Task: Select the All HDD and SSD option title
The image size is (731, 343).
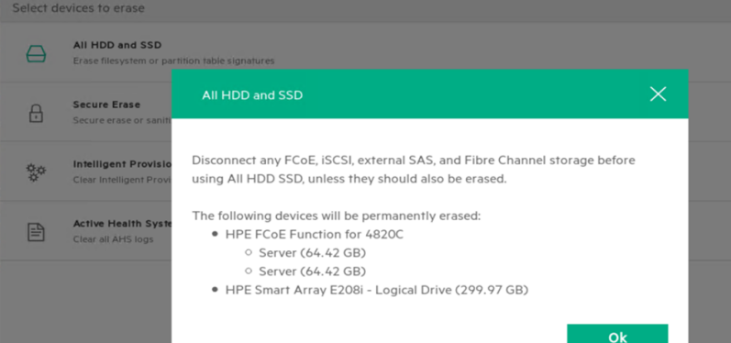Action: coord(117,45)
